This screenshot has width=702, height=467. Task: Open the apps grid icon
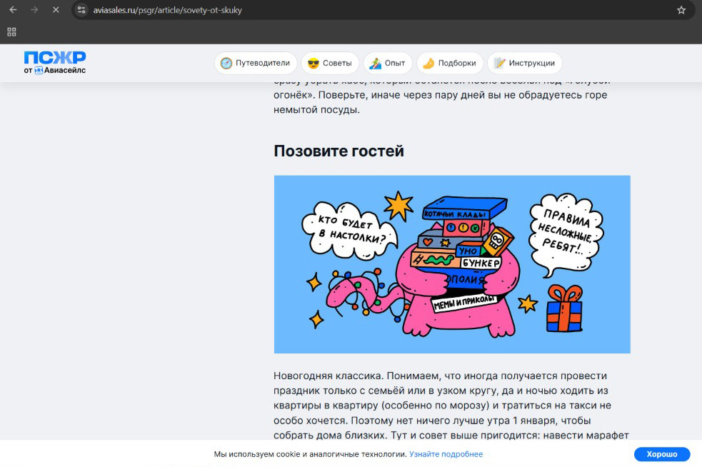click(x=11, y=31)
